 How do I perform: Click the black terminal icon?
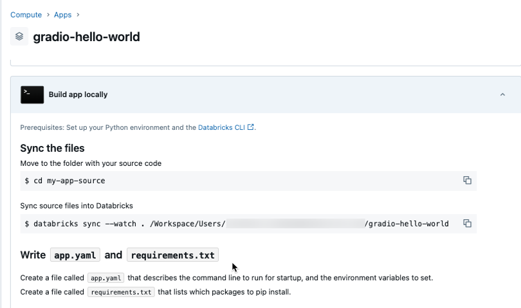tap(32, 95)
